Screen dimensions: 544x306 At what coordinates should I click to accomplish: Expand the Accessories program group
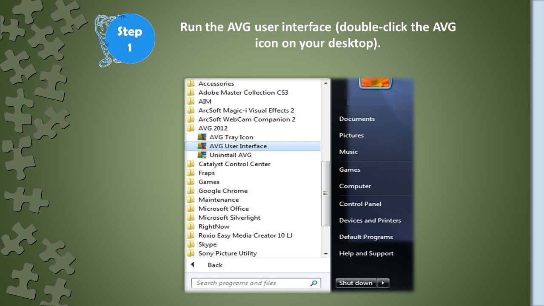[216, 84]
